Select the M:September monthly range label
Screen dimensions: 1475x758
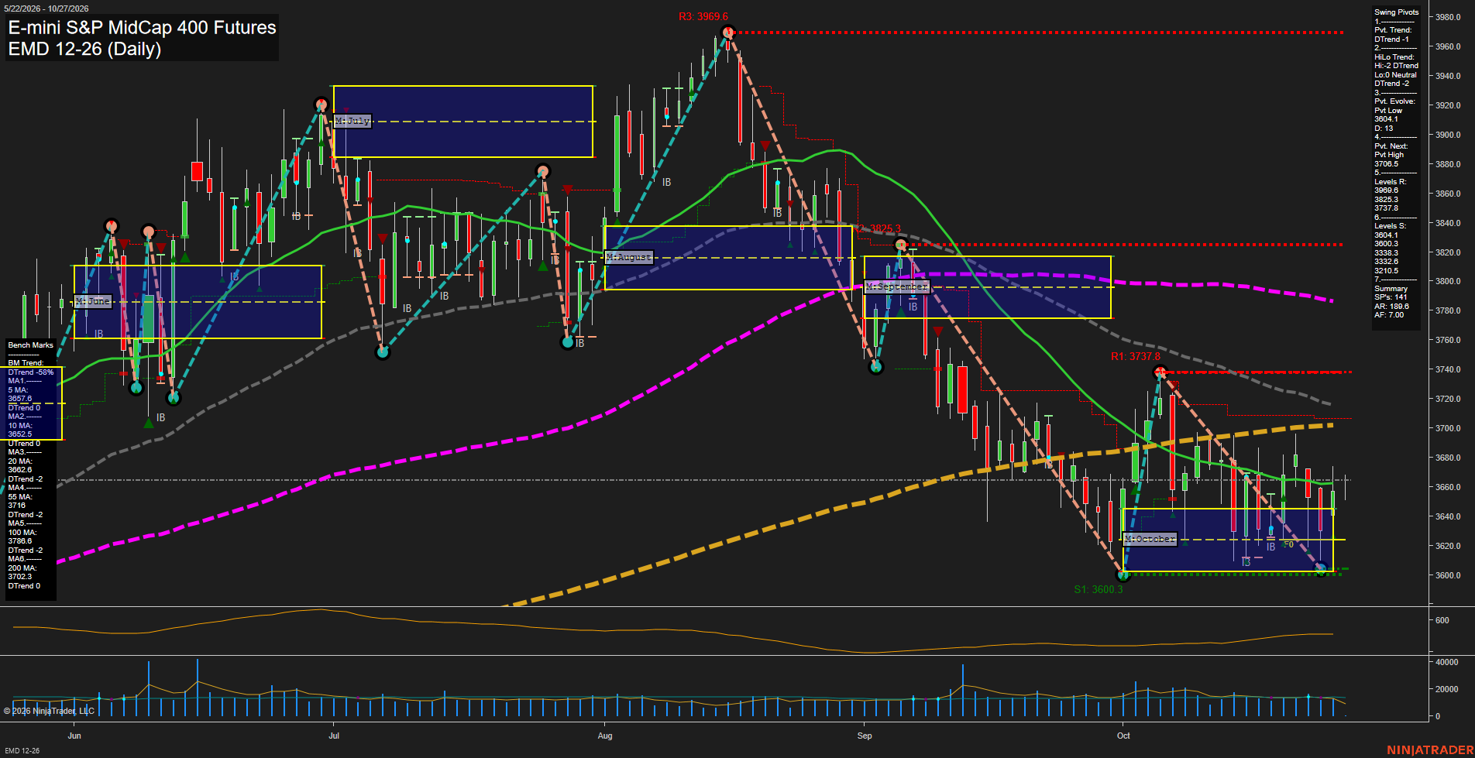pos(896,286)
